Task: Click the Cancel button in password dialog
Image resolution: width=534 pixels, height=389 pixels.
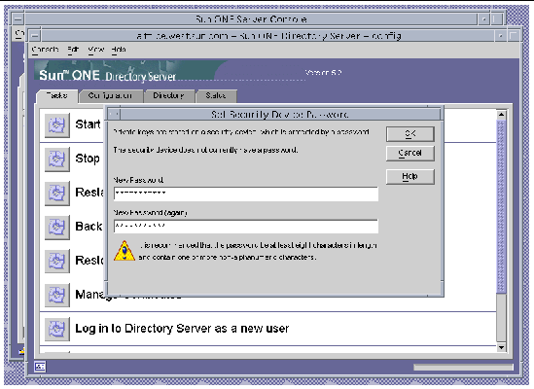Action: (x=410, y=153)
